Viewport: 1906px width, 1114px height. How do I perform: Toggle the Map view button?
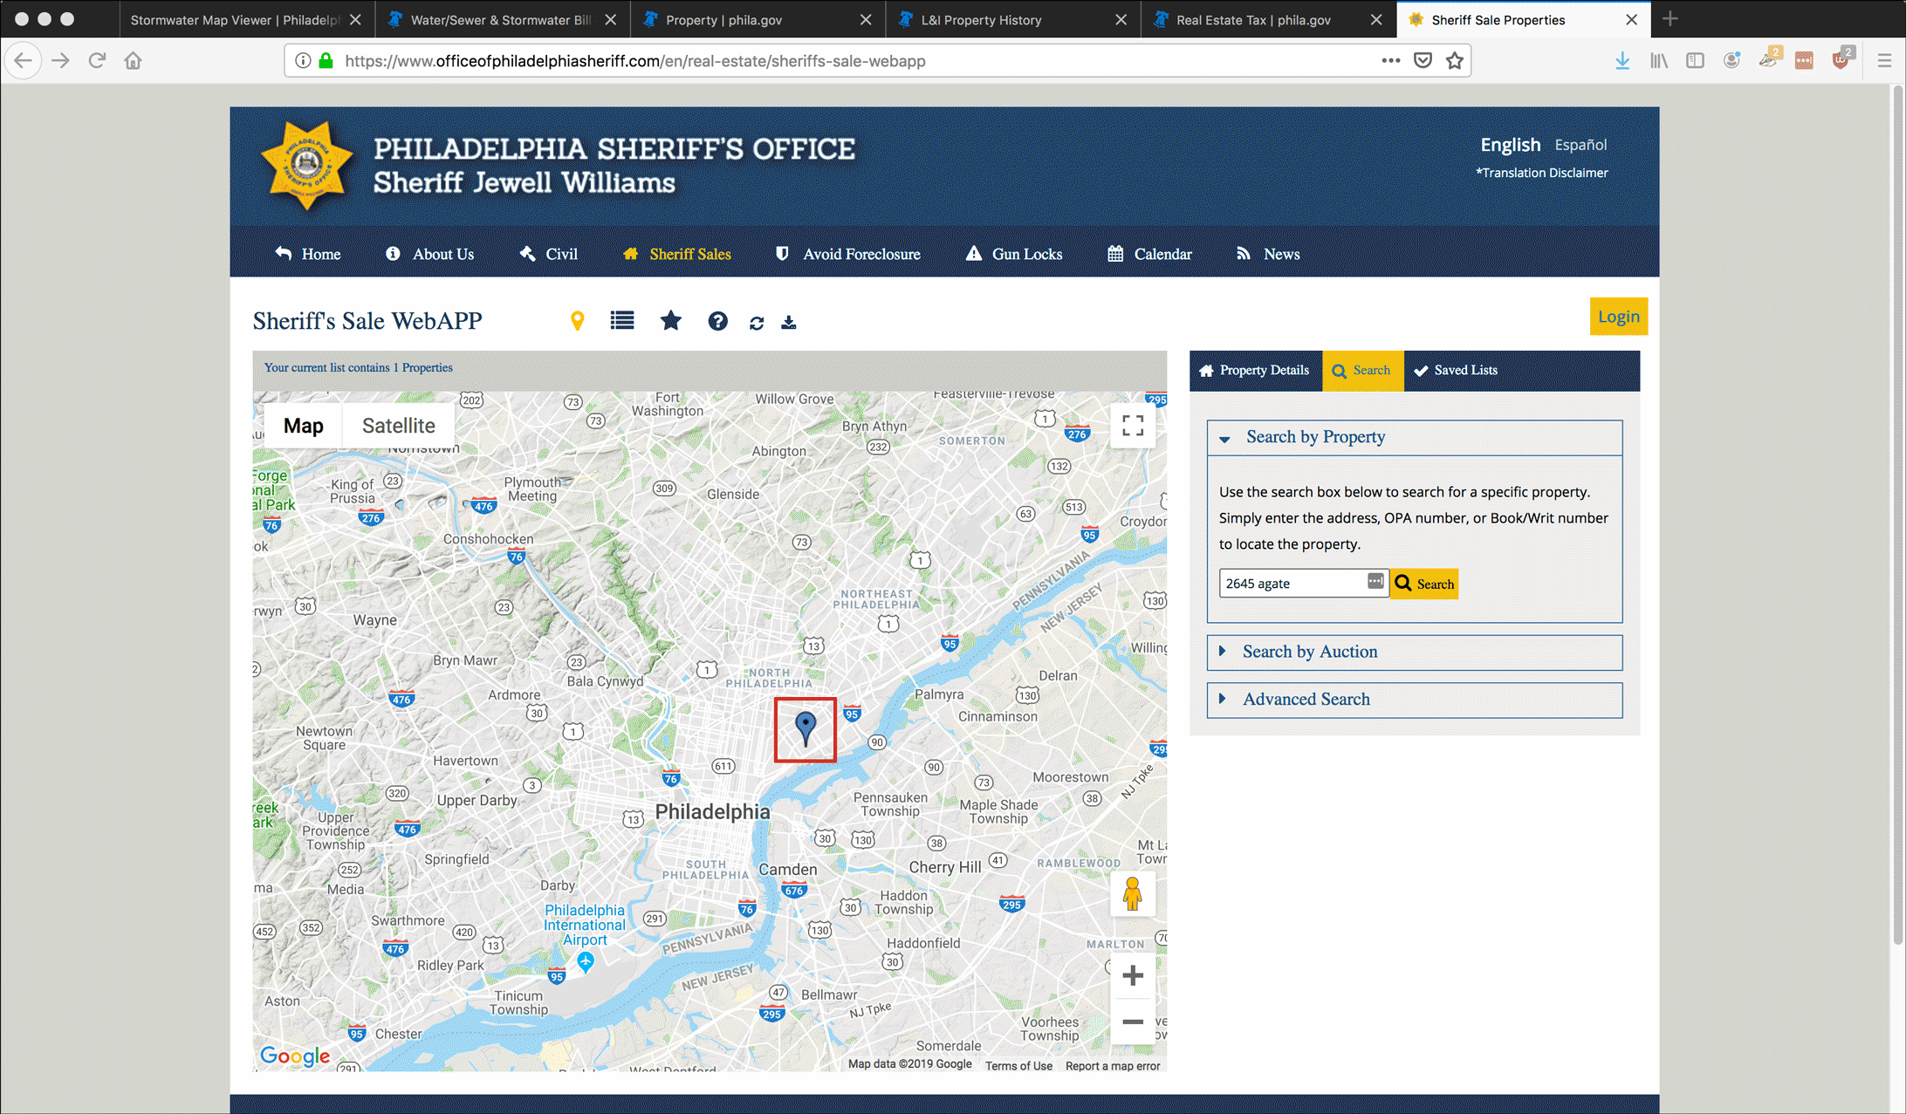click(303, 424)
